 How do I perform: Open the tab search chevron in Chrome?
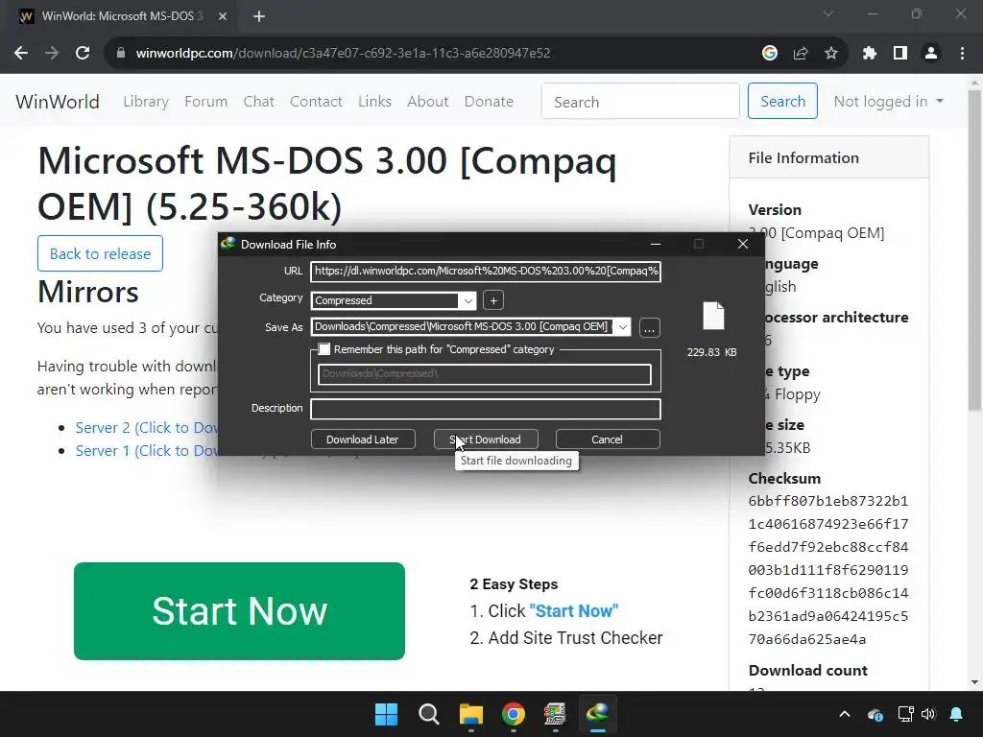tap(828, 13)
